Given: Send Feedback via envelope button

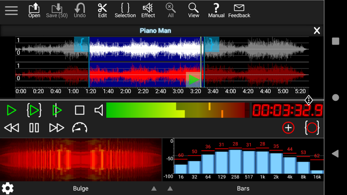Looking at the screenshot, I should tap(239, 10).
